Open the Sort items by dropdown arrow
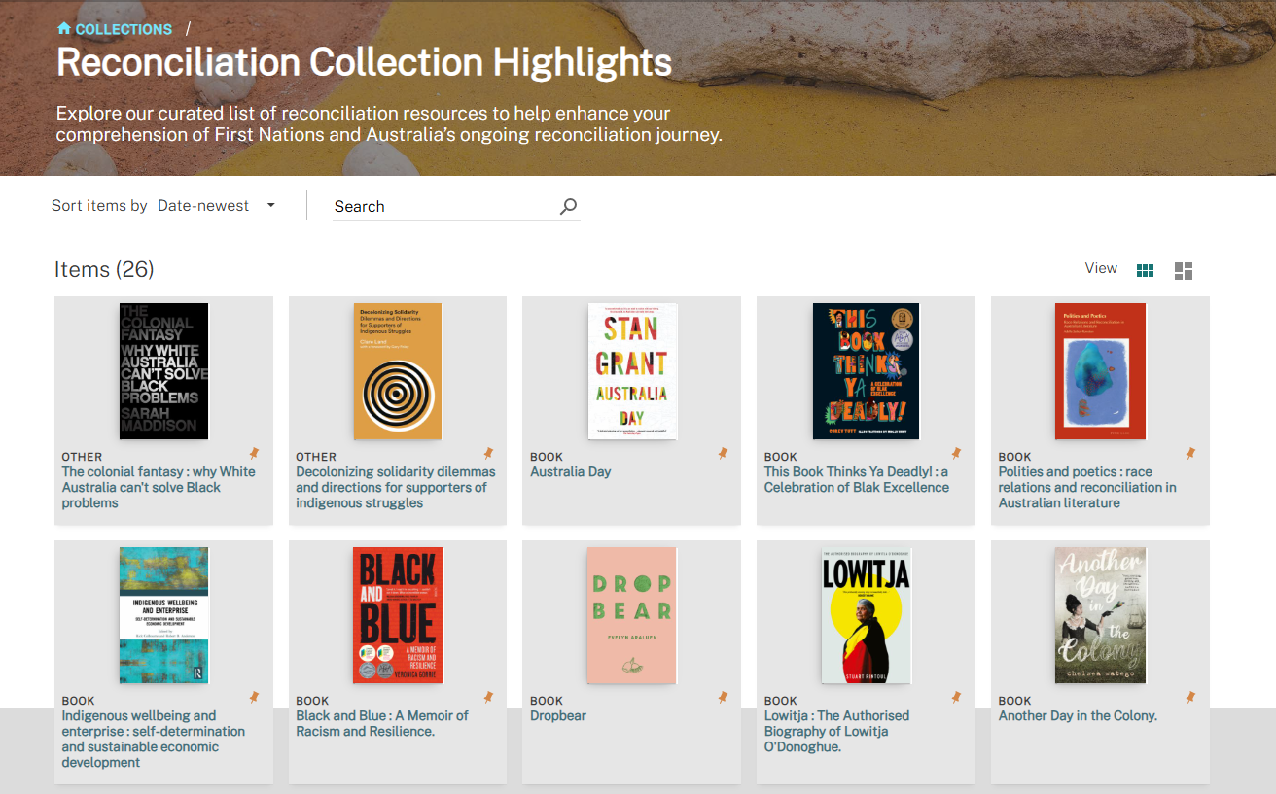The width and height of the screenshot is (1276, 794). (x=271, y=206)
